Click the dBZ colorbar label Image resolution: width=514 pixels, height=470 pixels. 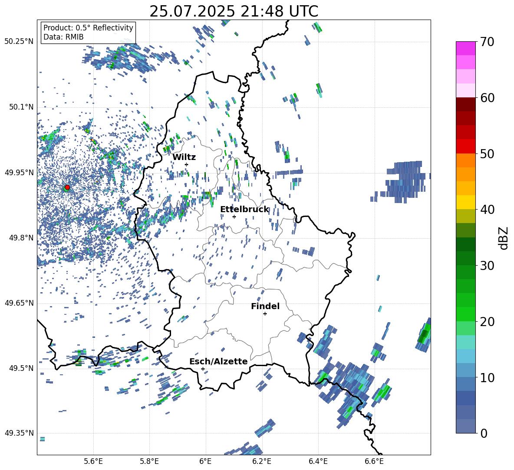coord(503,238)
